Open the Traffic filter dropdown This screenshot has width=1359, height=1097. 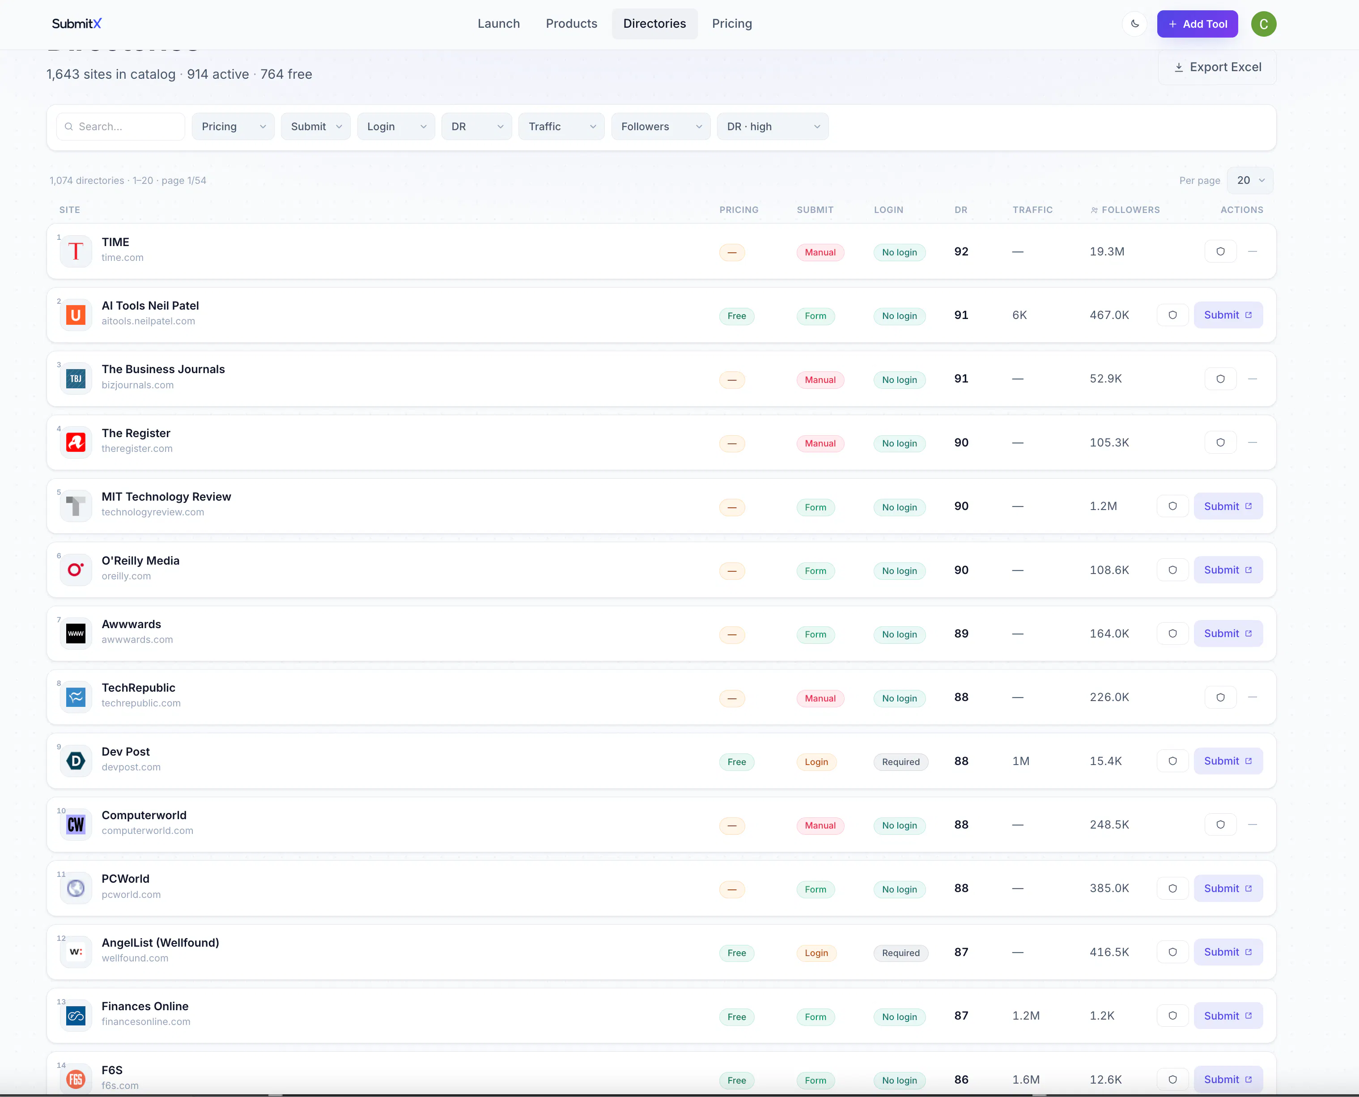(562, 126)
